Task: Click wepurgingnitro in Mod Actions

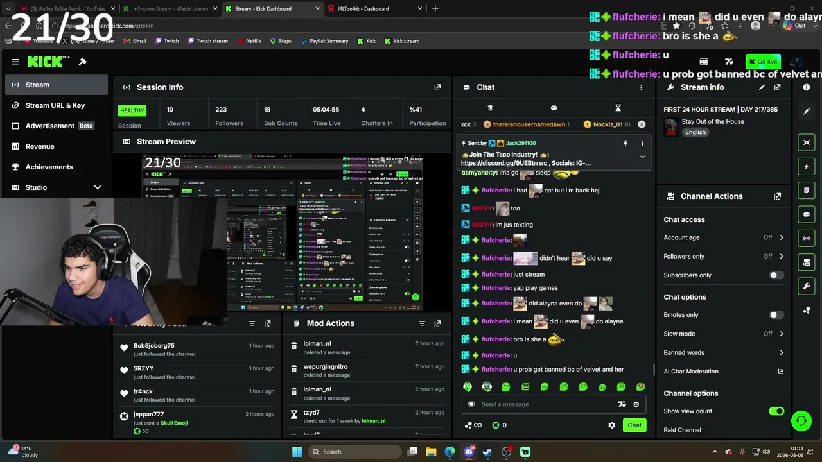Action: tap(326, 367)
